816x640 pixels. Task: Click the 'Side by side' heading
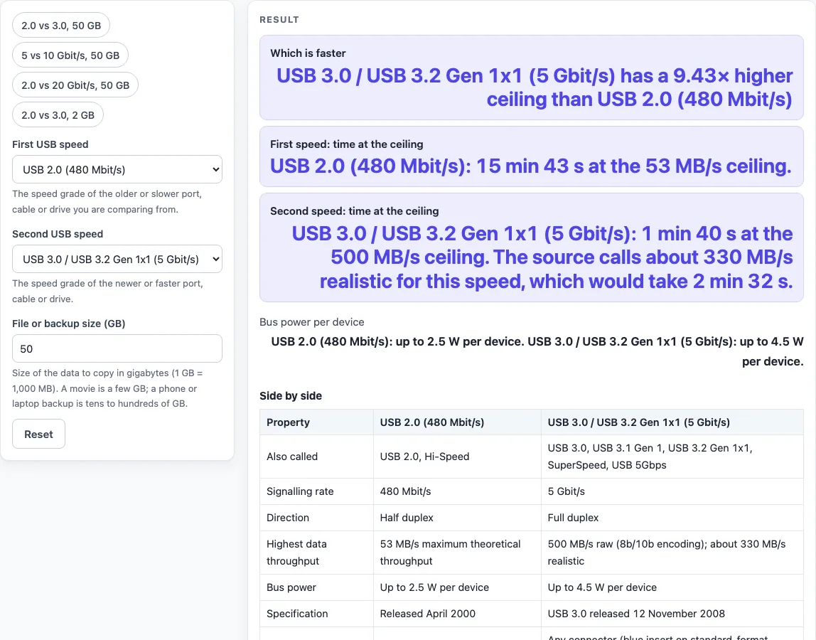pos(291,396)
